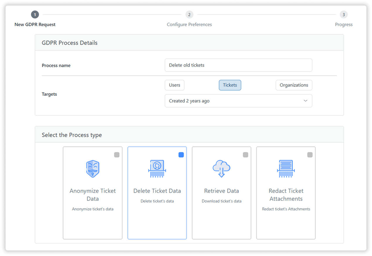The width and height of the screenshot is (372, 256).
Task: Click the Delete Ticket Data shredder icon
Action: [157, 169]
